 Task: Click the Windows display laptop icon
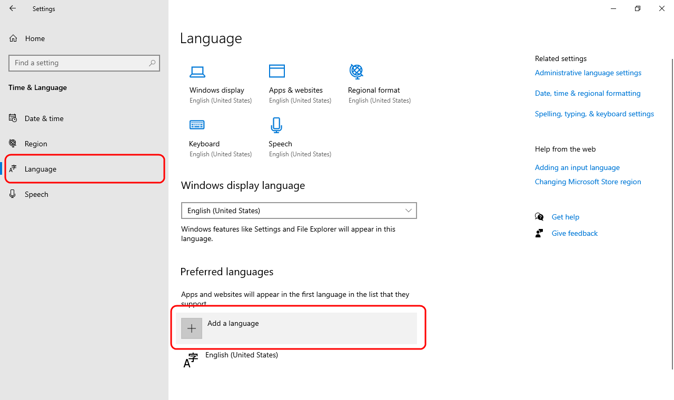point(197,72)
